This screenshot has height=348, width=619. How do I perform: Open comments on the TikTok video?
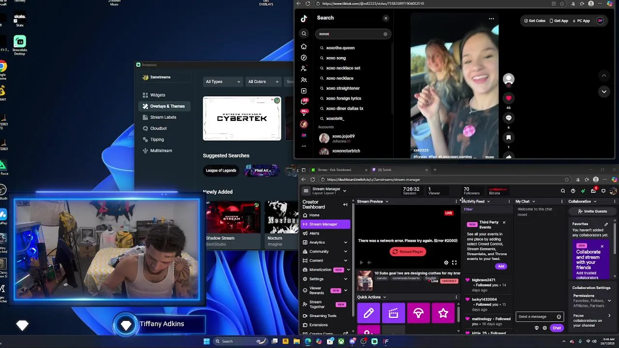pyautogui.click(x=508, y=118)
